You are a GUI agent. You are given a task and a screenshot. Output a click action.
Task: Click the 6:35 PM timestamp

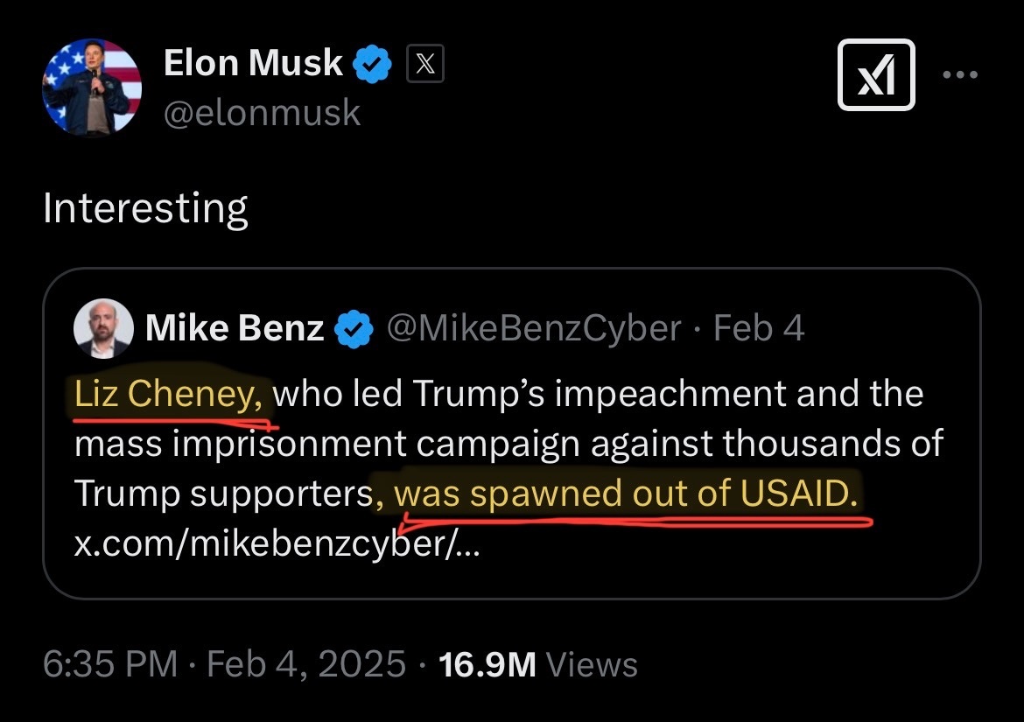(109, 664)
